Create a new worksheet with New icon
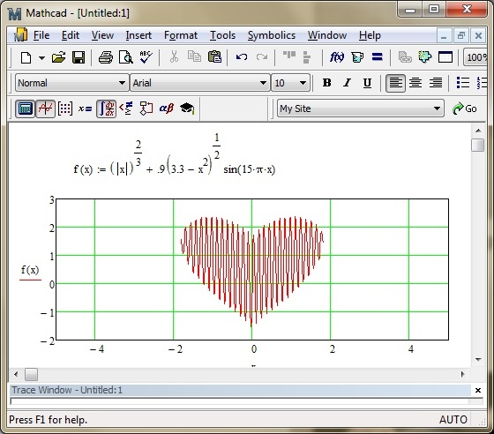 point(26,57)
